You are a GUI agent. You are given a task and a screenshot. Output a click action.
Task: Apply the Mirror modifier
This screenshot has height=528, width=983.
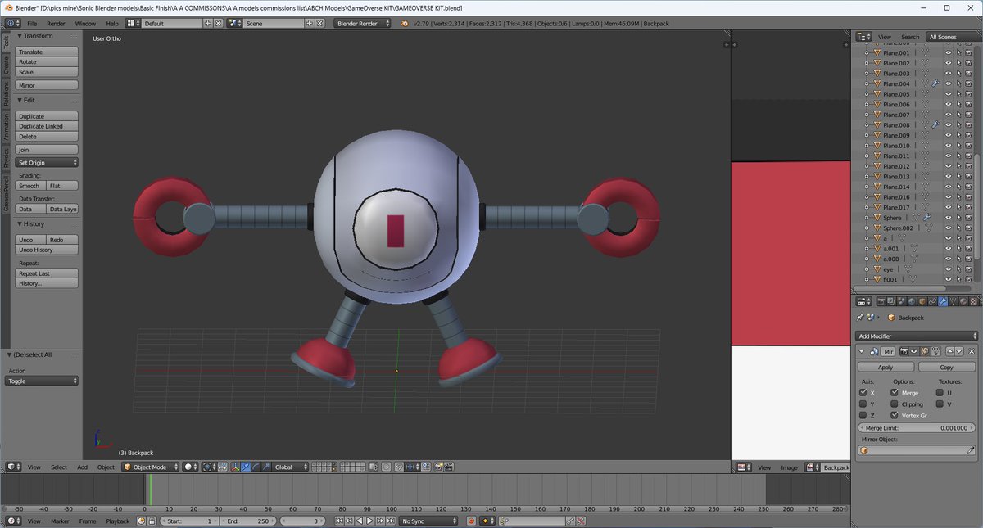(885, 368)
